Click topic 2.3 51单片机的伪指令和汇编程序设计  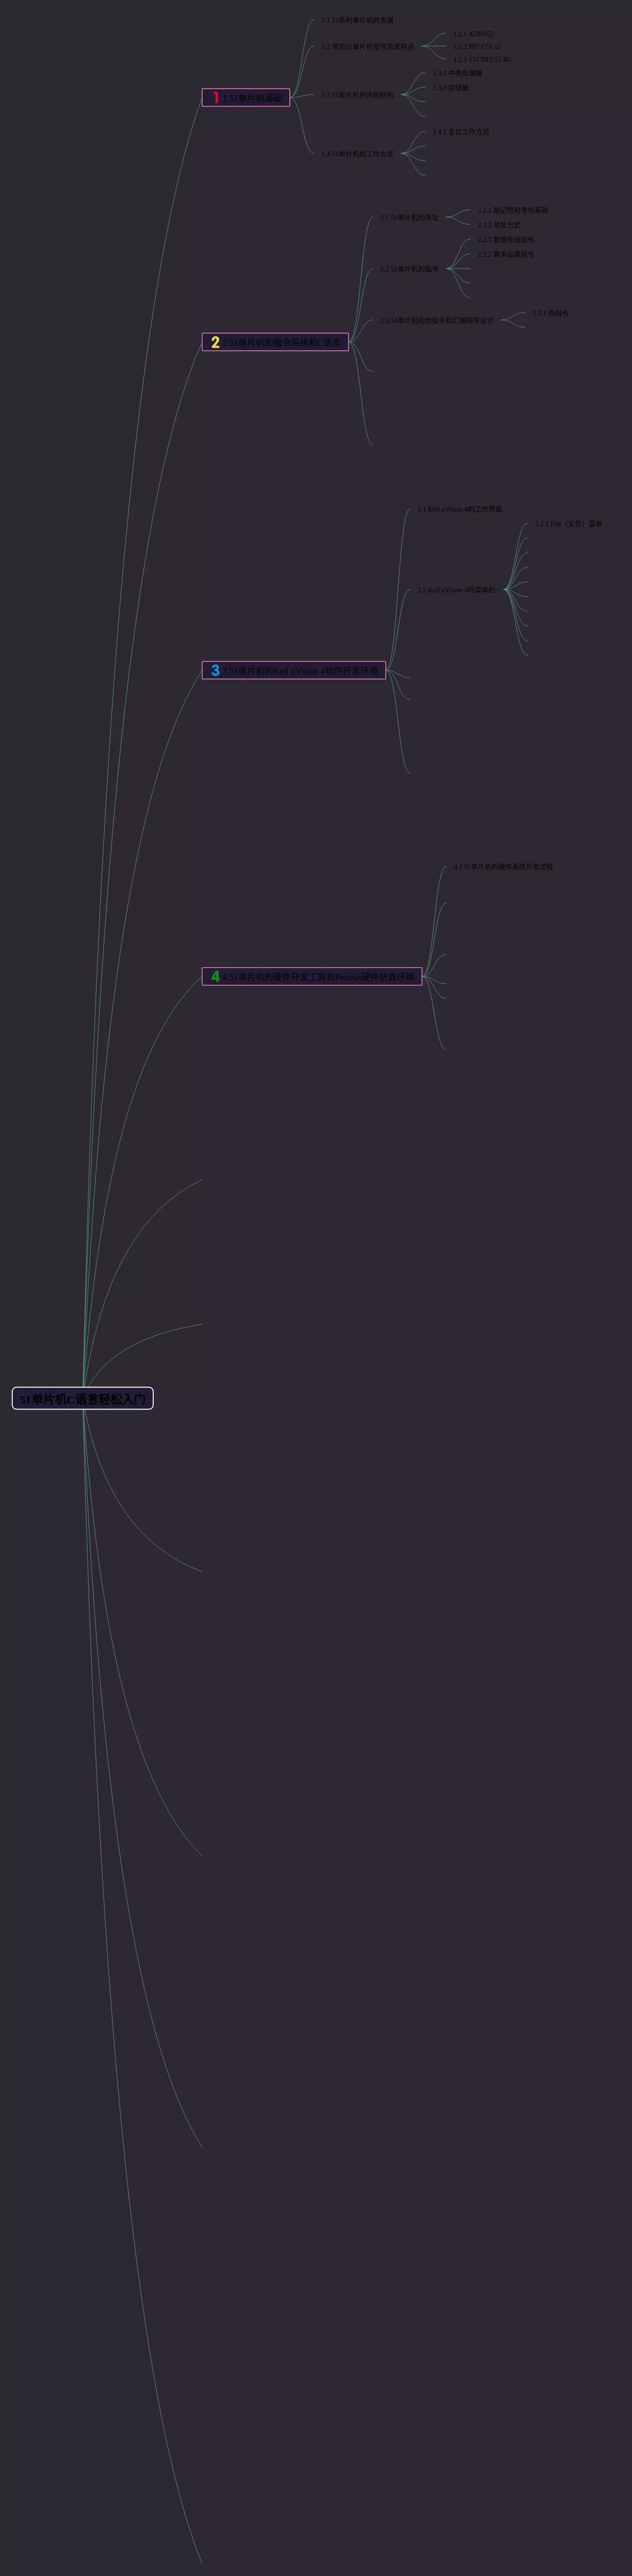click(436, 321)
